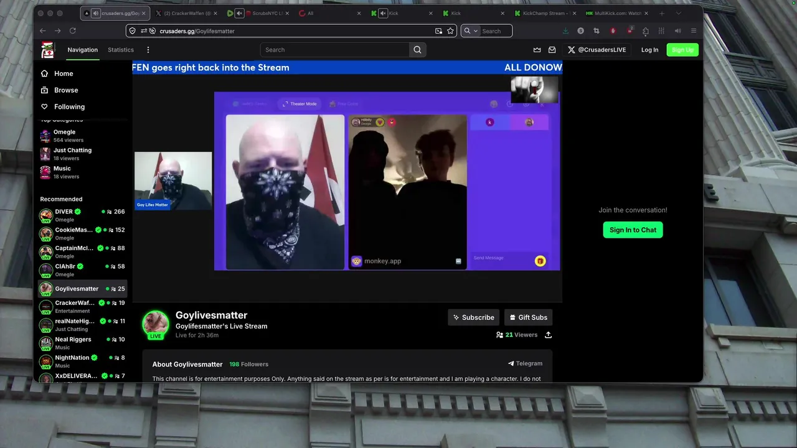Open the envelope mail icon in header

pyautogui.click(x=552, y=50)
